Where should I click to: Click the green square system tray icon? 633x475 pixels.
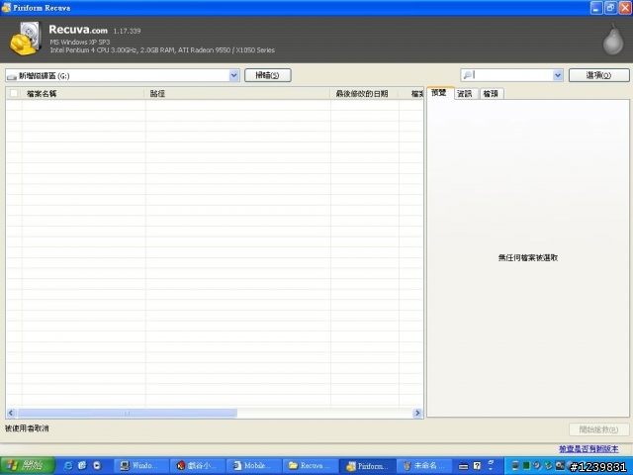pyautogui.click(x=526, y=466)
